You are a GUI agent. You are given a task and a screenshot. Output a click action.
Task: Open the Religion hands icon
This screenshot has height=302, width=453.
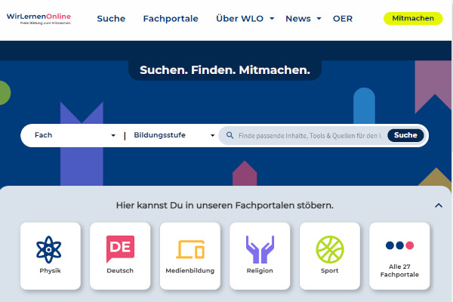pos(260,249)
